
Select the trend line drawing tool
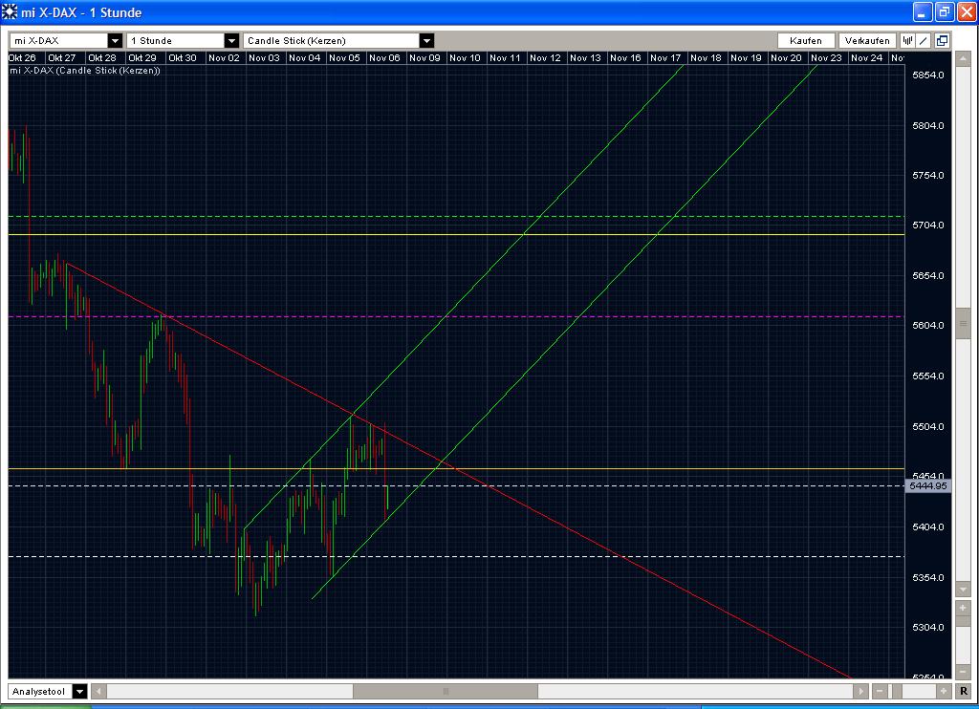pyautogui.click(x=925, y=40)
